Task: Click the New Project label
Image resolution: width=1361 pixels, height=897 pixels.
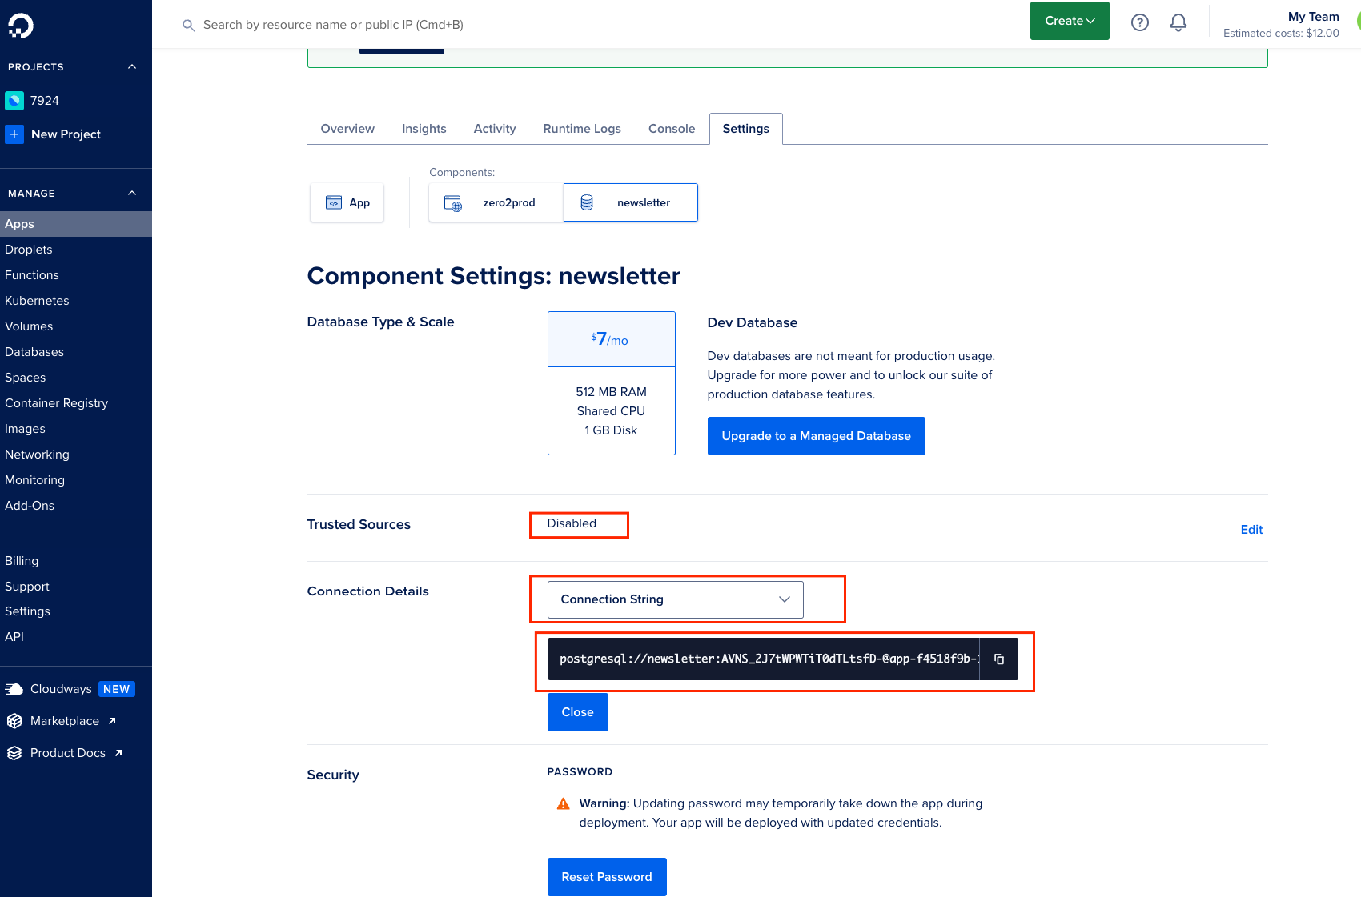Action: [x=66, y=134]
